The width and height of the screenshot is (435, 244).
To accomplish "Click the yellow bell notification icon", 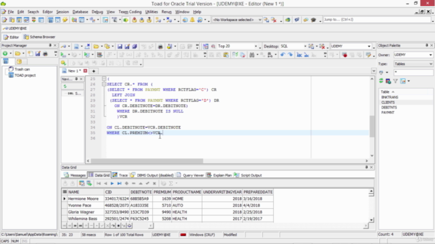I will 192,20.
